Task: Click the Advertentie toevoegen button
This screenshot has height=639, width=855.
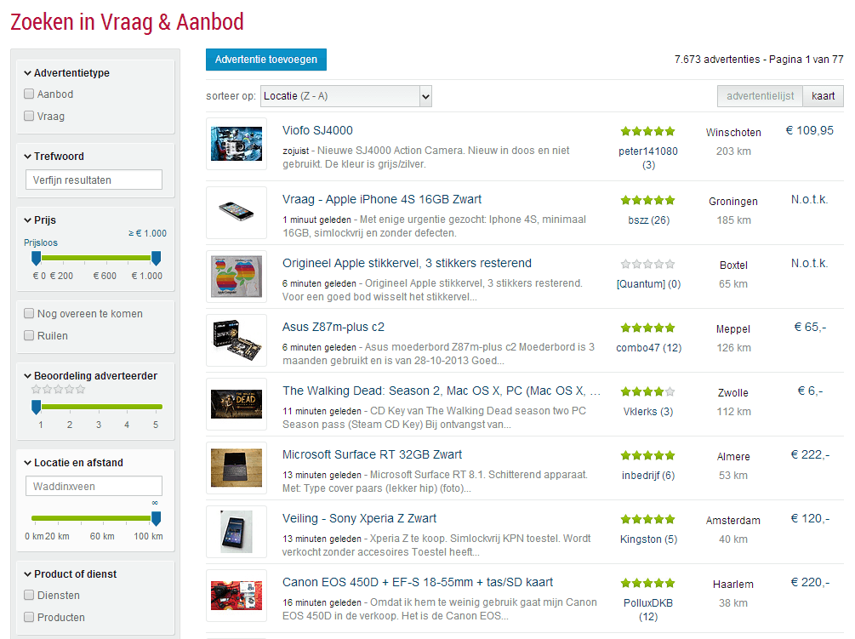Action: click(266, 60)
